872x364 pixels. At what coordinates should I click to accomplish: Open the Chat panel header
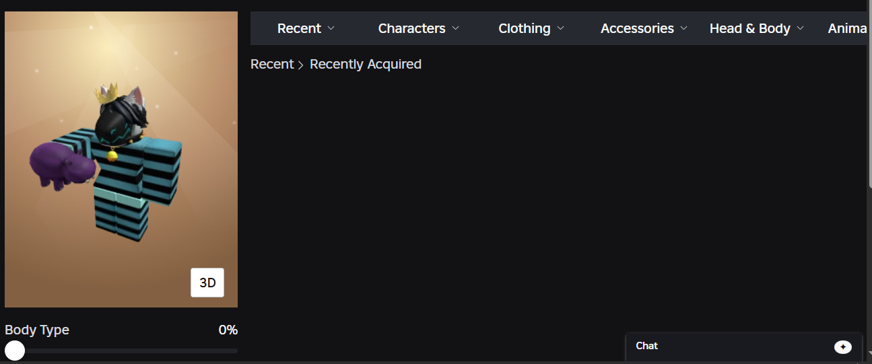(743, 347)
